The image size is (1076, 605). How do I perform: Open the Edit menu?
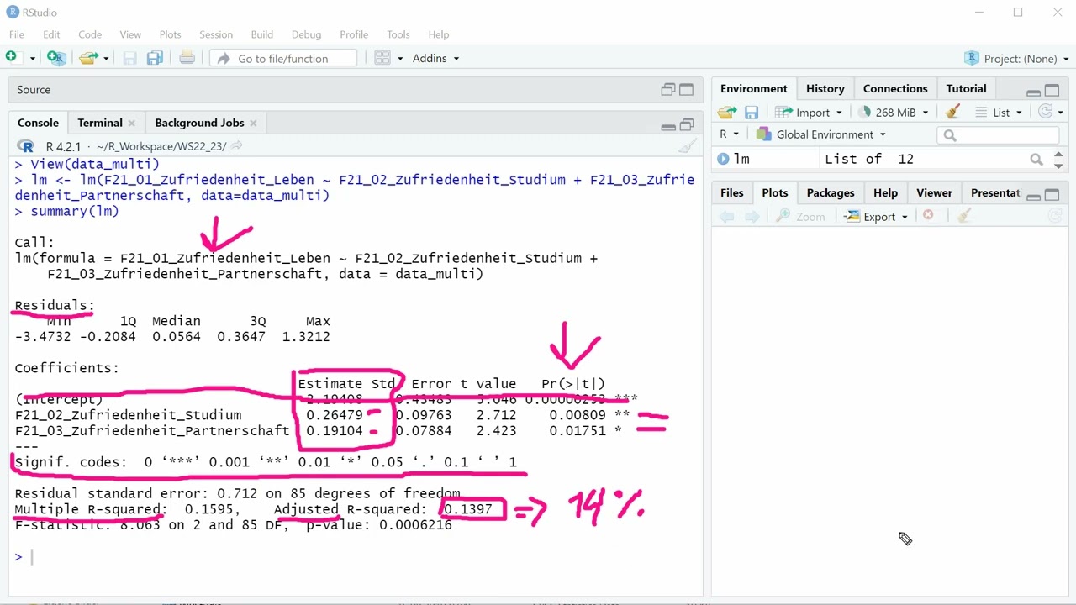pyautogui.click(x=51, y=34)
